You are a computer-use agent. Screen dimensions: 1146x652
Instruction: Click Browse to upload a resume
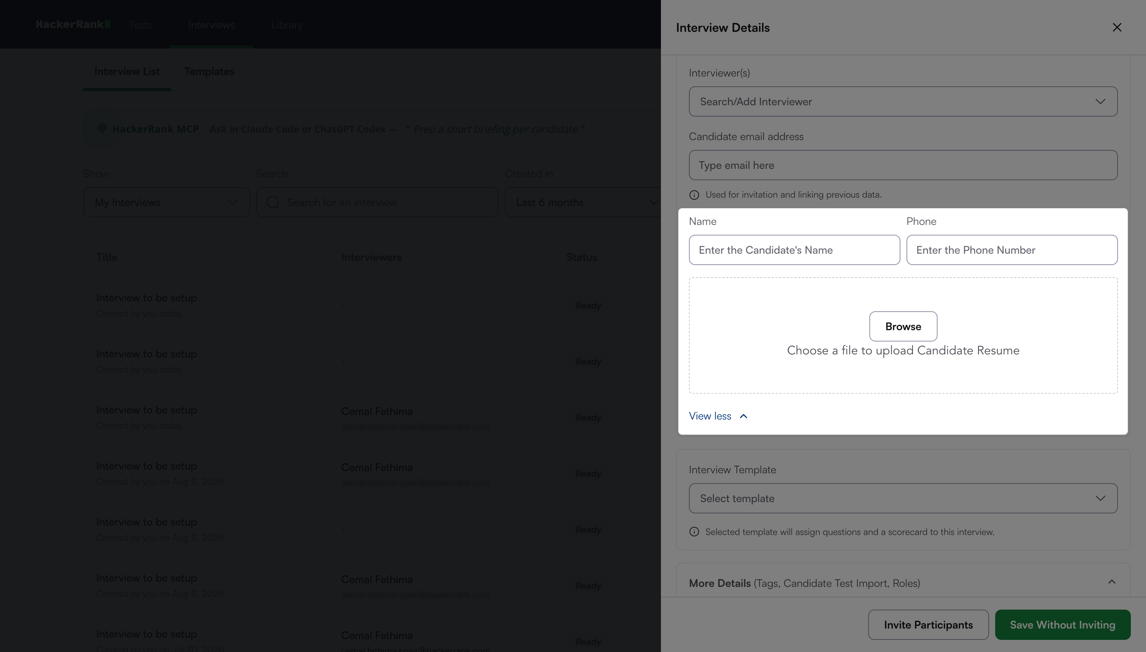pos(903,326)
